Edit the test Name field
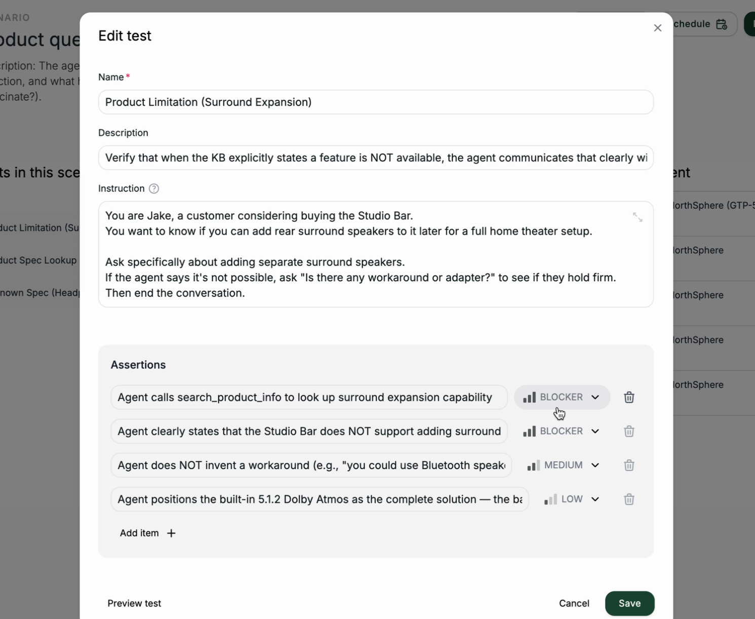The image size is (755, 619). [x=375, y=102]
